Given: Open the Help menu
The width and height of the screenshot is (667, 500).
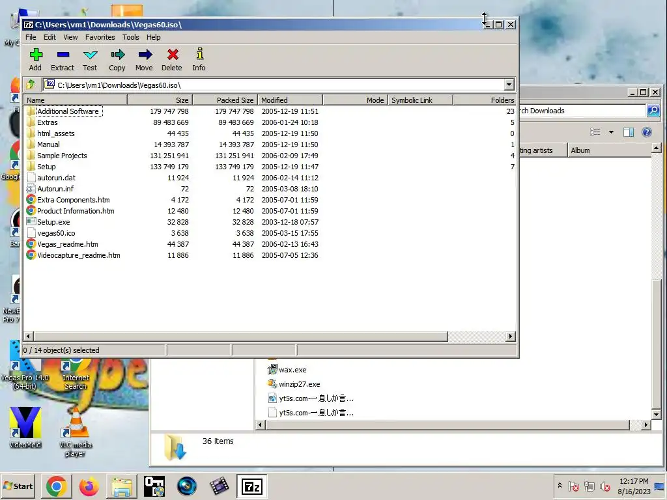Looking at the screenshot, I should pyautogui.click(x=154, y=37).
